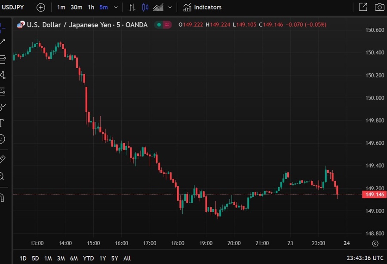
Task: Click the 150.000 price axis label
Action: pos(375,98)
